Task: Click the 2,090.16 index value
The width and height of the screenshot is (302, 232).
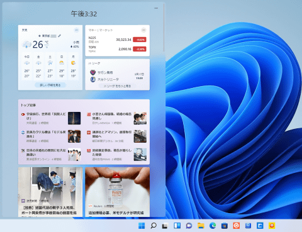Action: point(125,49)
